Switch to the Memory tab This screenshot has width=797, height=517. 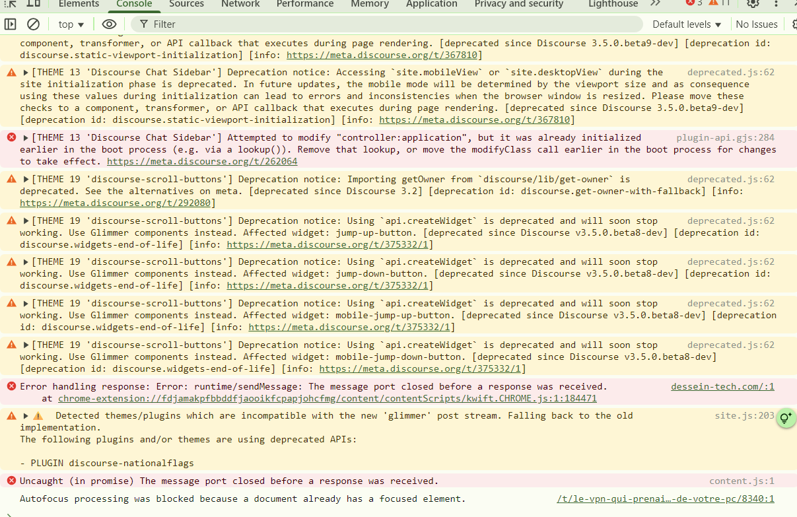(x=370, y=4)
